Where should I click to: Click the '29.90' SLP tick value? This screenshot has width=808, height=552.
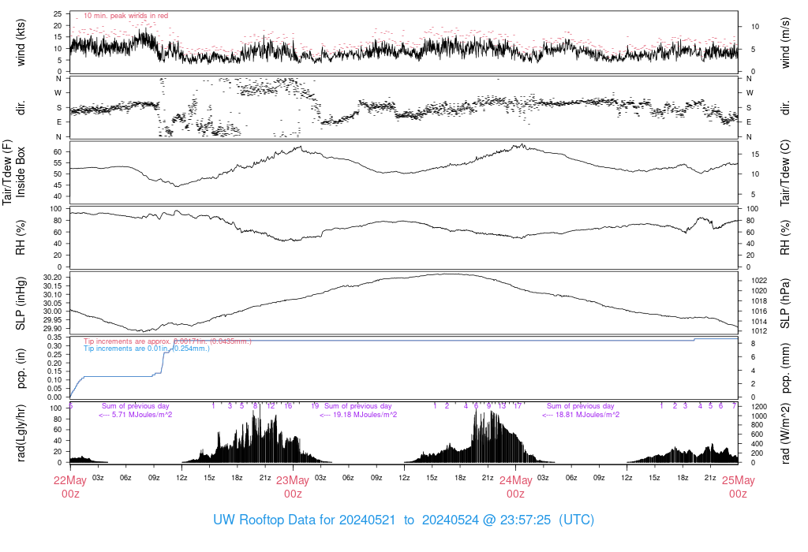point(53,329)
